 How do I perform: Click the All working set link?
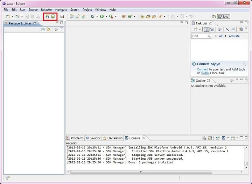coord(221,36)
